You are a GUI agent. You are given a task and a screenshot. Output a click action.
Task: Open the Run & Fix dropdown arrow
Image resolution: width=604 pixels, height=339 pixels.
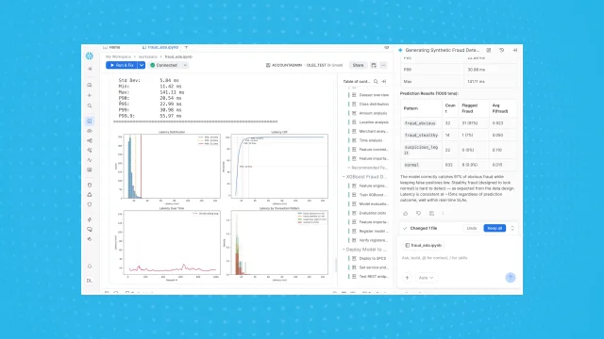coord(142,65)
